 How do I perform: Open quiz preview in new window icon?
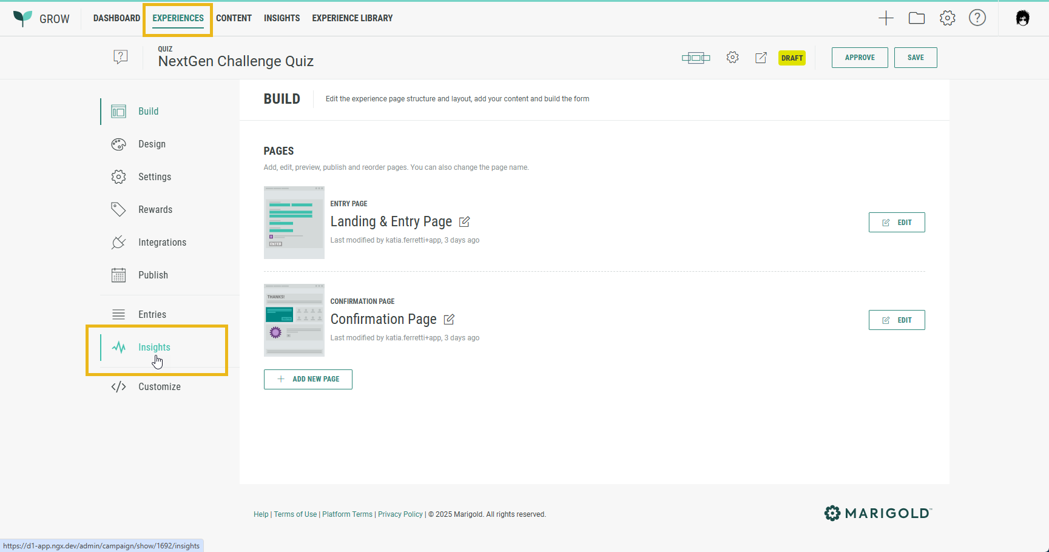pos(761,58)
